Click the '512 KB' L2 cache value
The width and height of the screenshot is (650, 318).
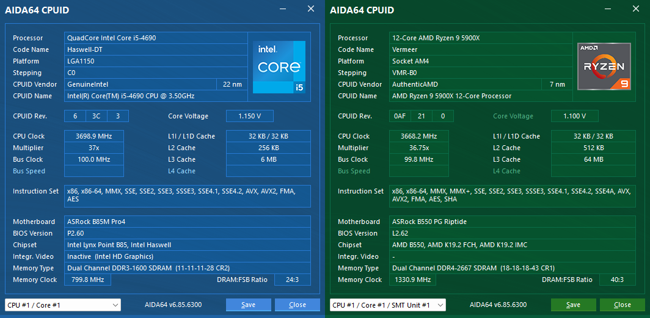click(x=593, y=148)
